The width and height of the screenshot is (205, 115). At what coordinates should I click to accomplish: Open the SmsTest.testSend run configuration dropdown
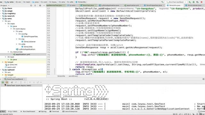click(x=176, y=2)
